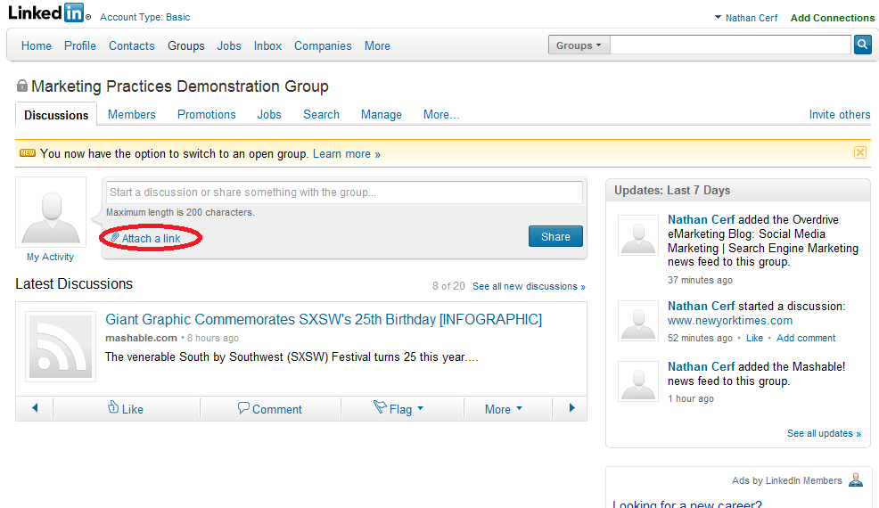Image resolution: width=879 pixels, height=508 pixels.
Task: Click the Marketing Practices Demonstration Group title
Action: click(x=180, y=86)
